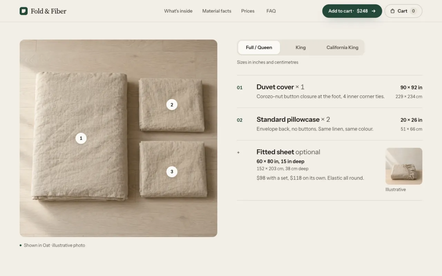Click hotspot marker 2 on upper pillowcase

[172, 105]
